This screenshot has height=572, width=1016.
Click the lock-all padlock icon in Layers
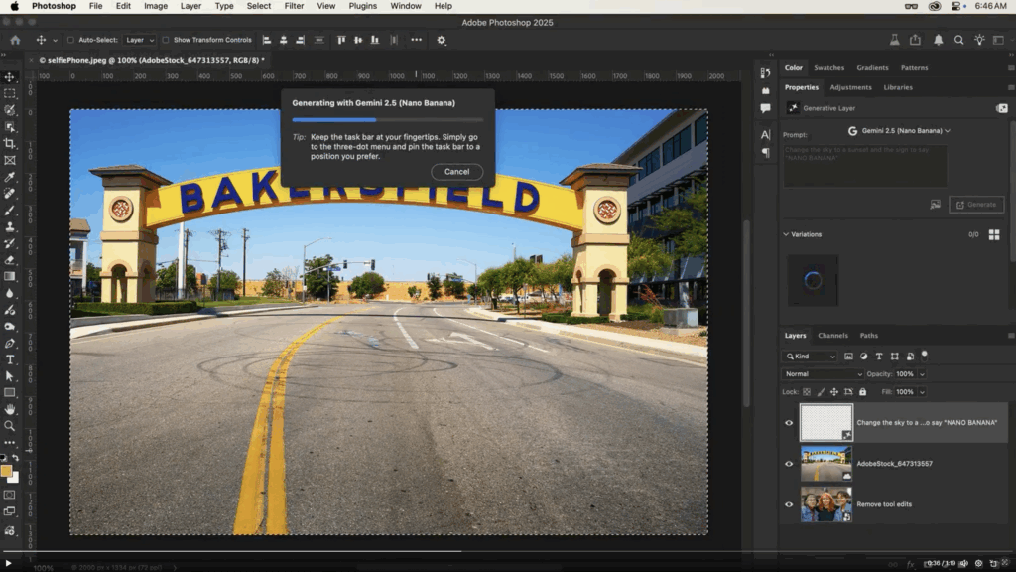click(861, 392)
